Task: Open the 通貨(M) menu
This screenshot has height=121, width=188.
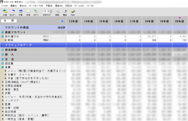Action: pos(59,6)
